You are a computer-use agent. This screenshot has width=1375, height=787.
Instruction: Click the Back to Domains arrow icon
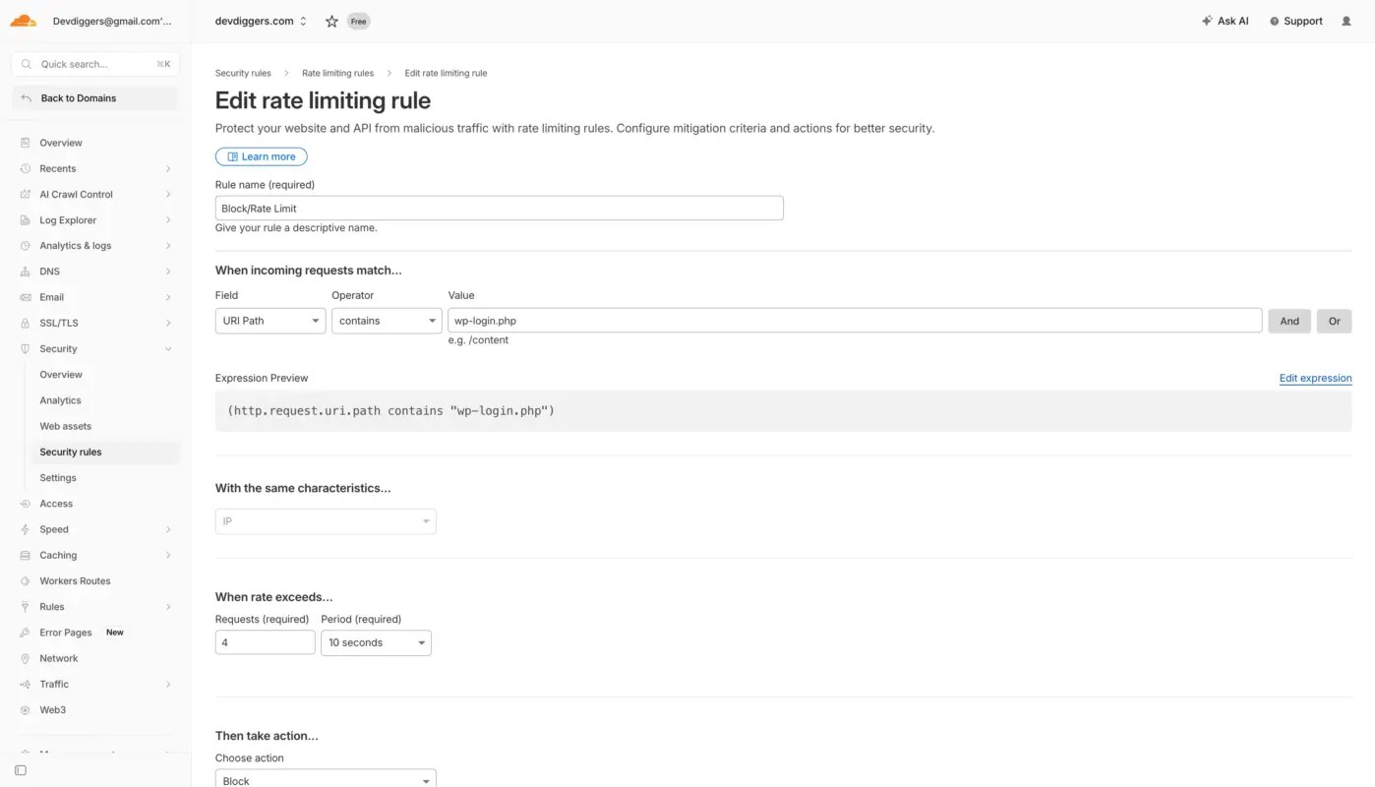27,98
